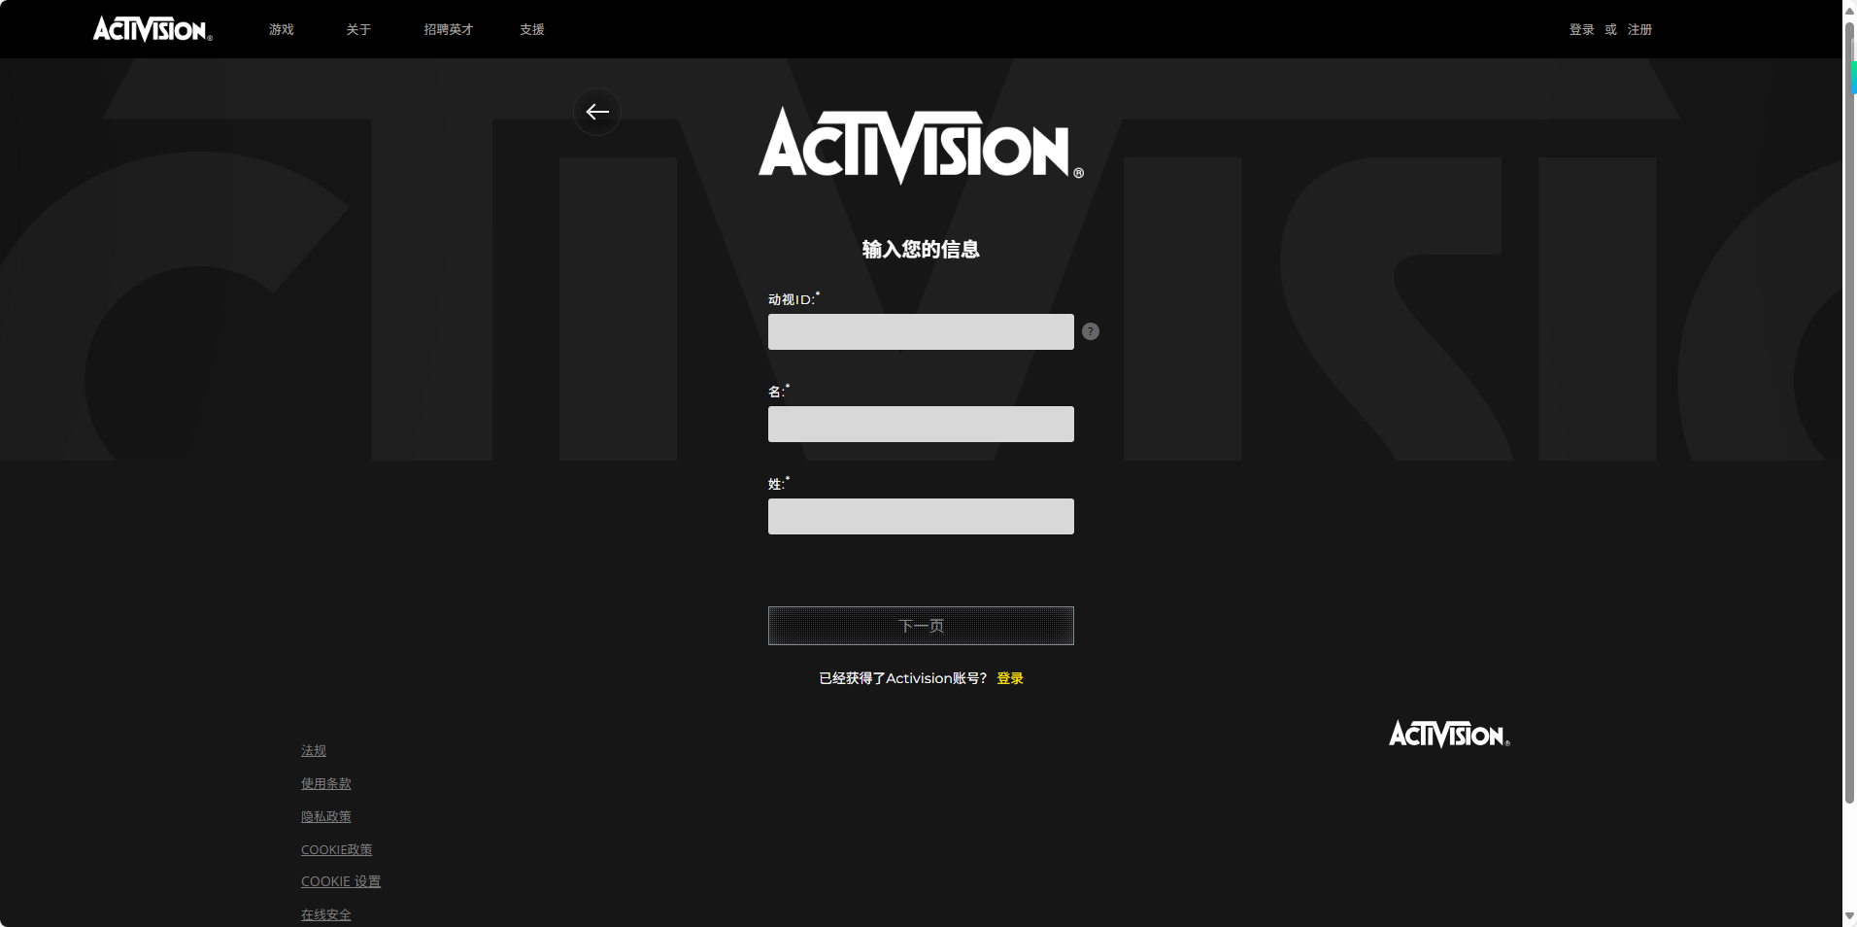Image resolution: width=1857 pixels, height=927 pixels.
Task: Open the help question mark beside 动视ID
Action: [x=1091, y=331]
